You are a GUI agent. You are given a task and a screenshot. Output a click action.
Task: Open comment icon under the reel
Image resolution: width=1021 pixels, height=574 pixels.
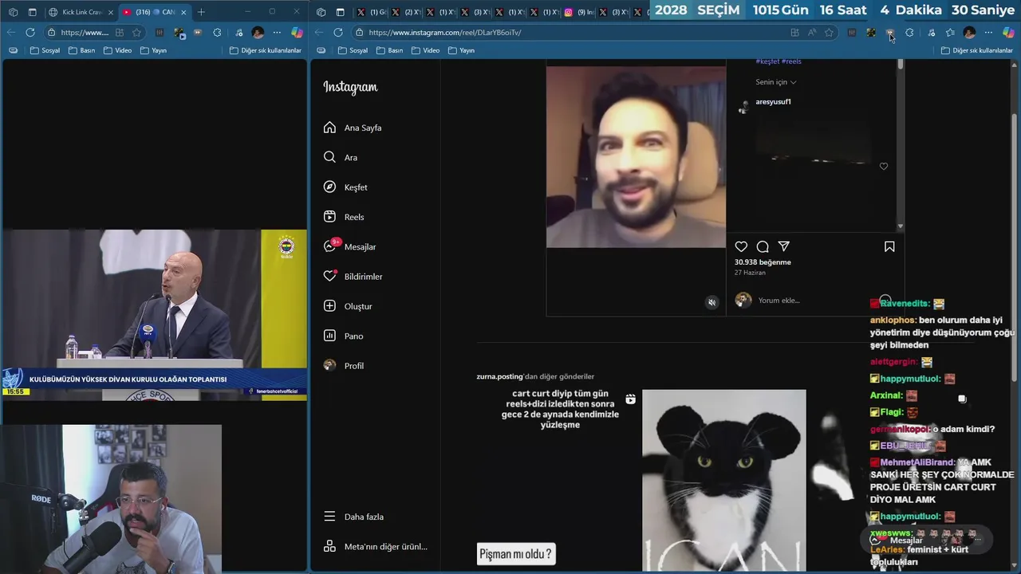pyautogui.click(x=763, y=247)
